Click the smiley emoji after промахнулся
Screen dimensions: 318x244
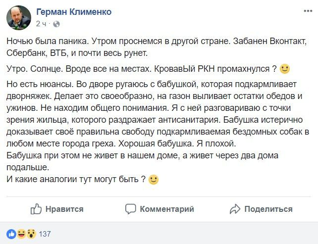click(285, 69)
